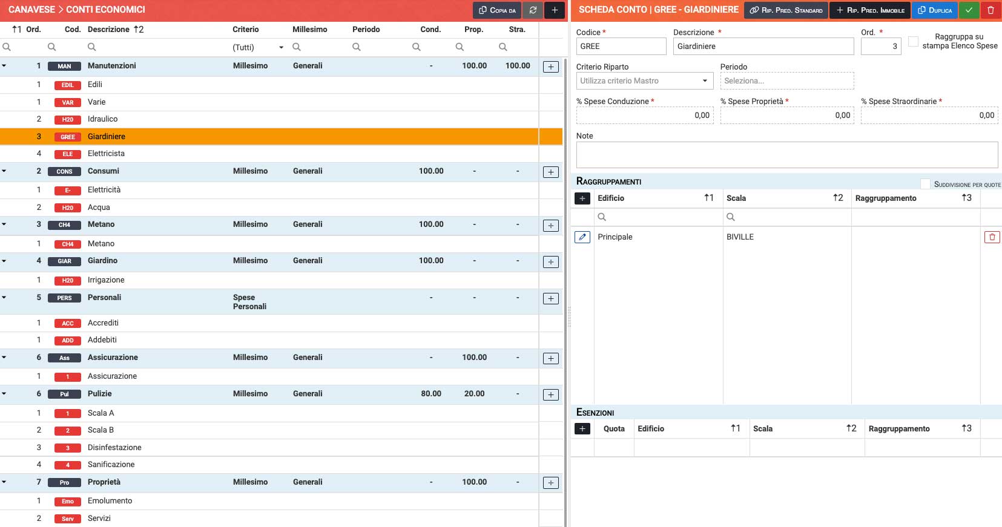Click Rip. Pred. Immobile button
1002x527 pixels.
[x=870, y=10]
